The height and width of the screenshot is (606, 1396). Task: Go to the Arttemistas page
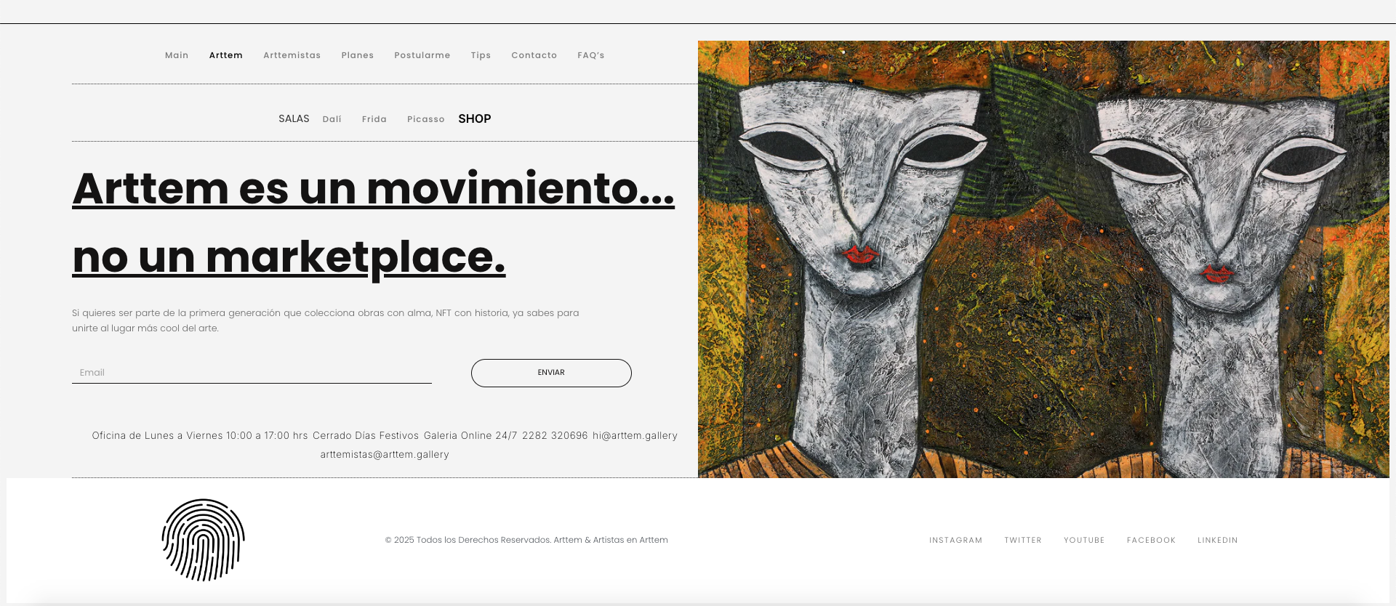tap(292, 55)
